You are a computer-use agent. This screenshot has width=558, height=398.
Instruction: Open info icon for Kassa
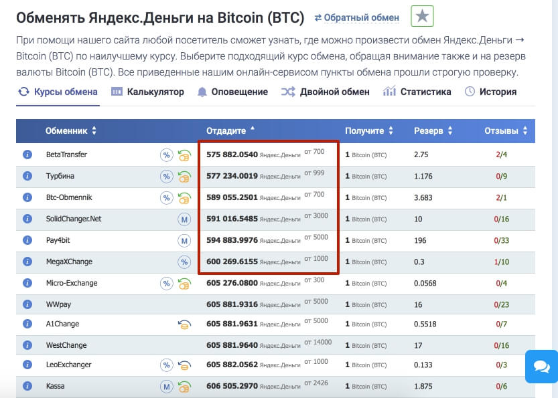coord(27,386)
